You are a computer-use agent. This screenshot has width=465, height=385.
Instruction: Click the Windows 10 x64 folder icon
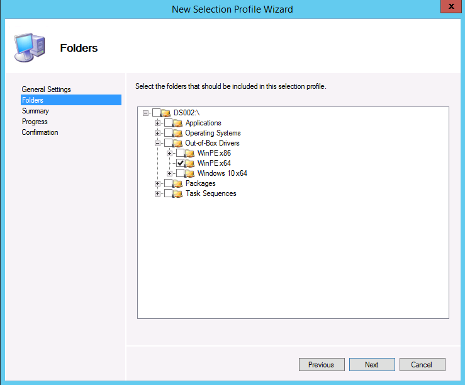coord(190,173)
